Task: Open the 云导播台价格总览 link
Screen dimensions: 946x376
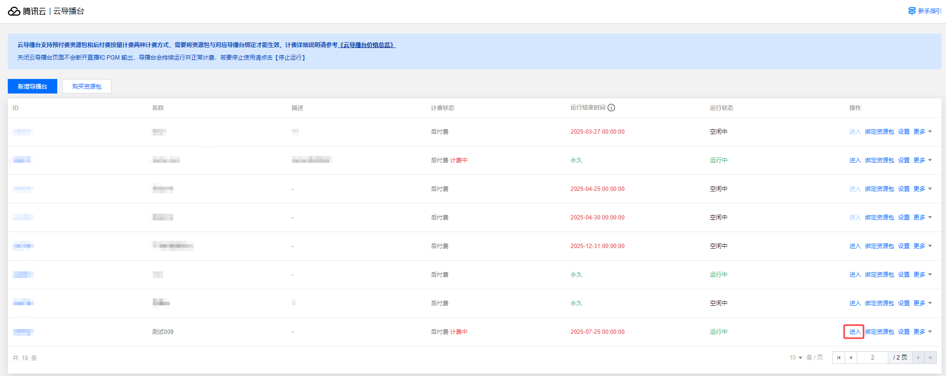Action: [367, 45]
